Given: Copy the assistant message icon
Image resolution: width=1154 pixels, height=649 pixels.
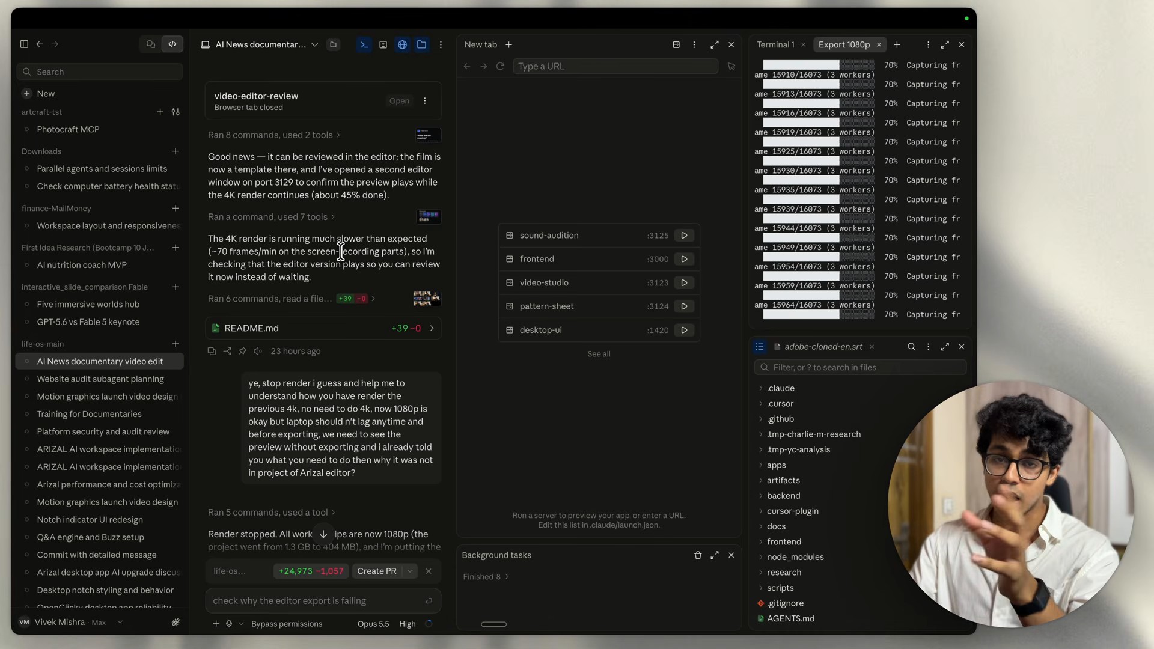Looking at the screenshot, I should coord(212,351).
